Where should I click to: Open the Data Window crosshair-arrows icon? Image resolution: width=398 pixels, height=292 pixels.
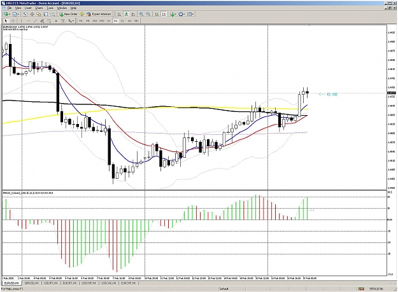(x=32, y=14)
